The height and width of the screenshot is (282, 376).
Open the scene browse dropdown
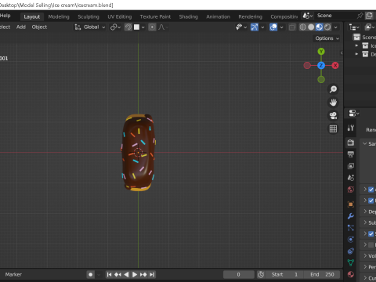[308, 16]
